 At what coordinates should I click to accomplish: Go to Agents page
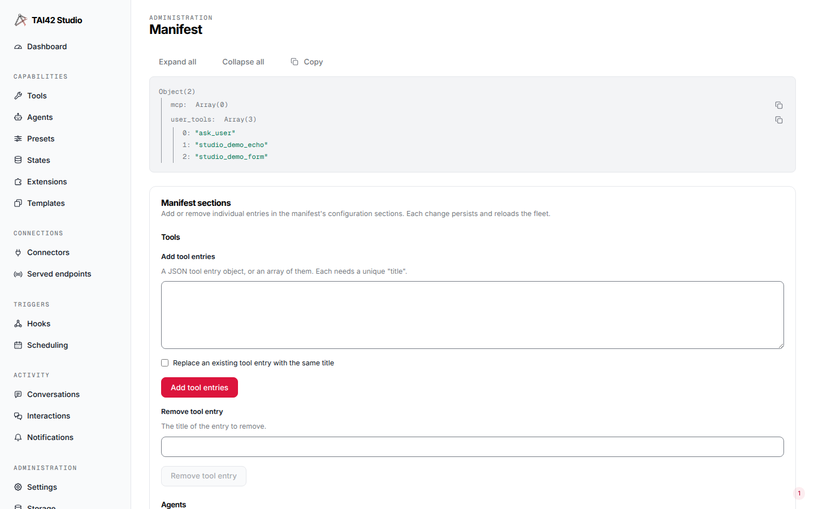pyautogui.click(x=40, y=117)
